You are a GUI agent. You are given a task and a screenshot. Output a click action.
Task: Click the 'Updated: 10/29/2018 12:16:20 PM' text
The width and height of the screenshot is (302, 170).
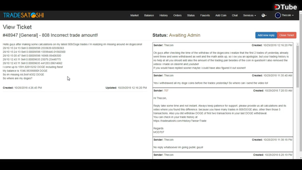[x=126, y=88]
